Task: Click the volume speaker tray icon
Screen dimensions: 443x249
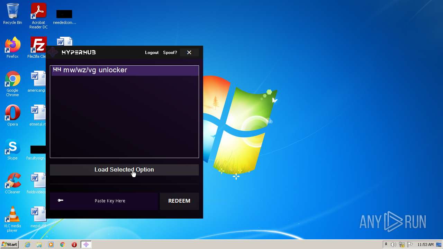Action: pyautogui.click(x=394, y=245)
